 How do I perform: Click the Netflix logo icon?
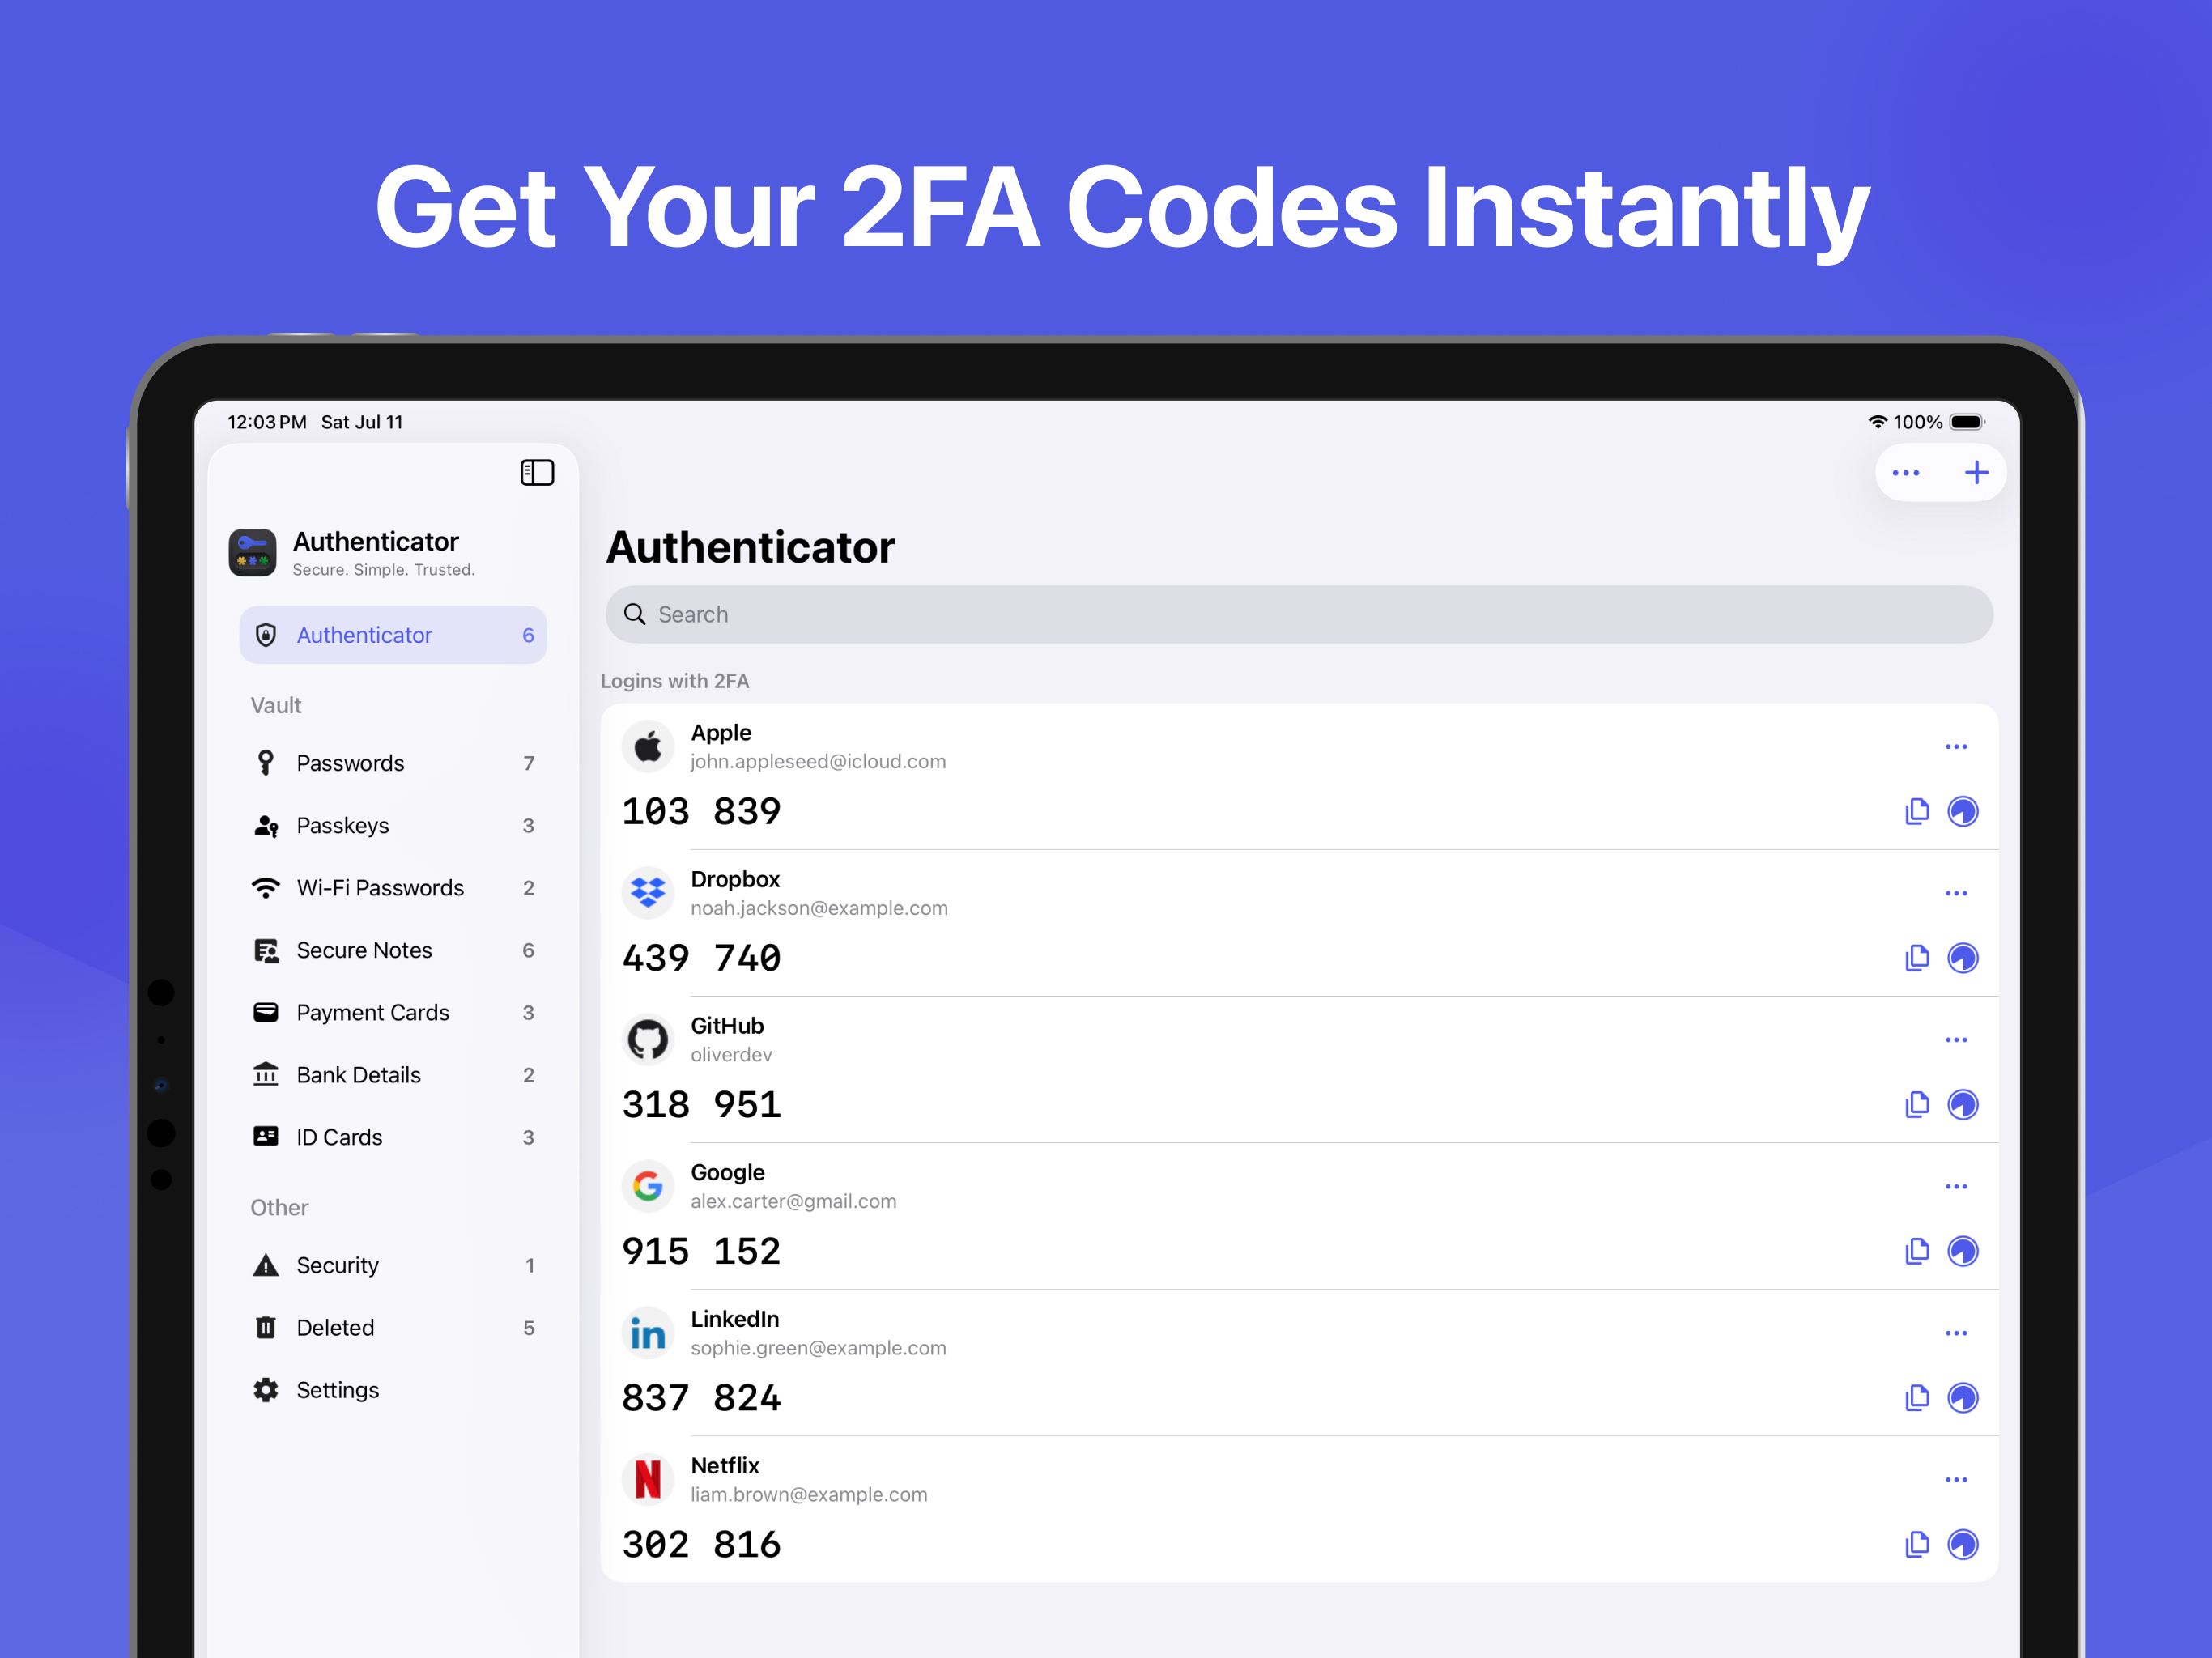pos(648,1479)
